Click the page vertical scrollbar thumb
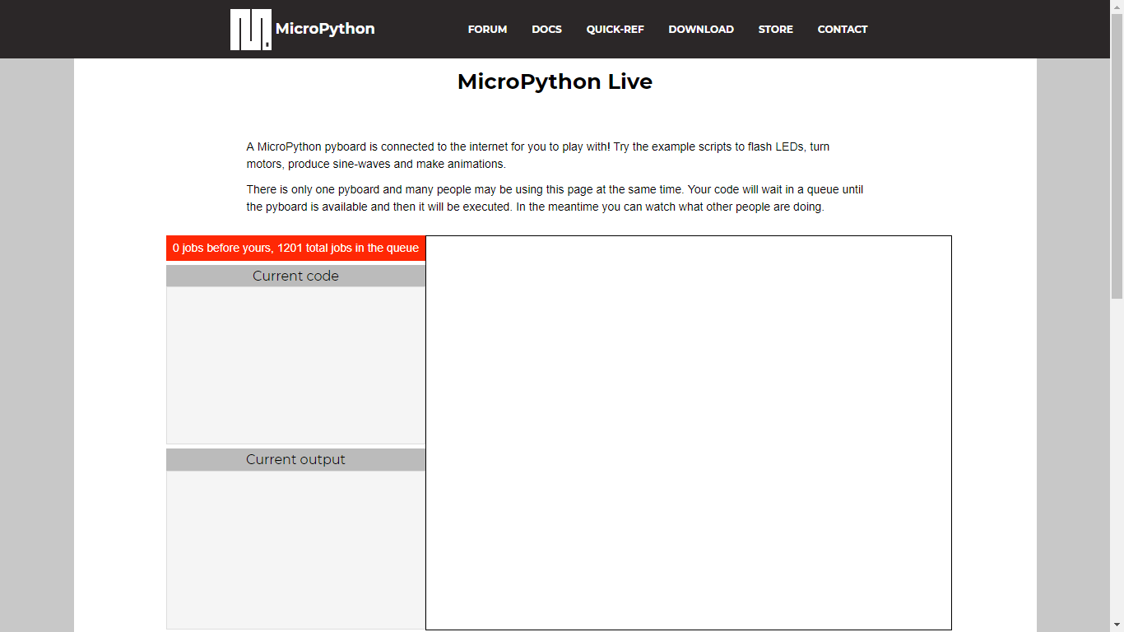 tap(1117, 156)
